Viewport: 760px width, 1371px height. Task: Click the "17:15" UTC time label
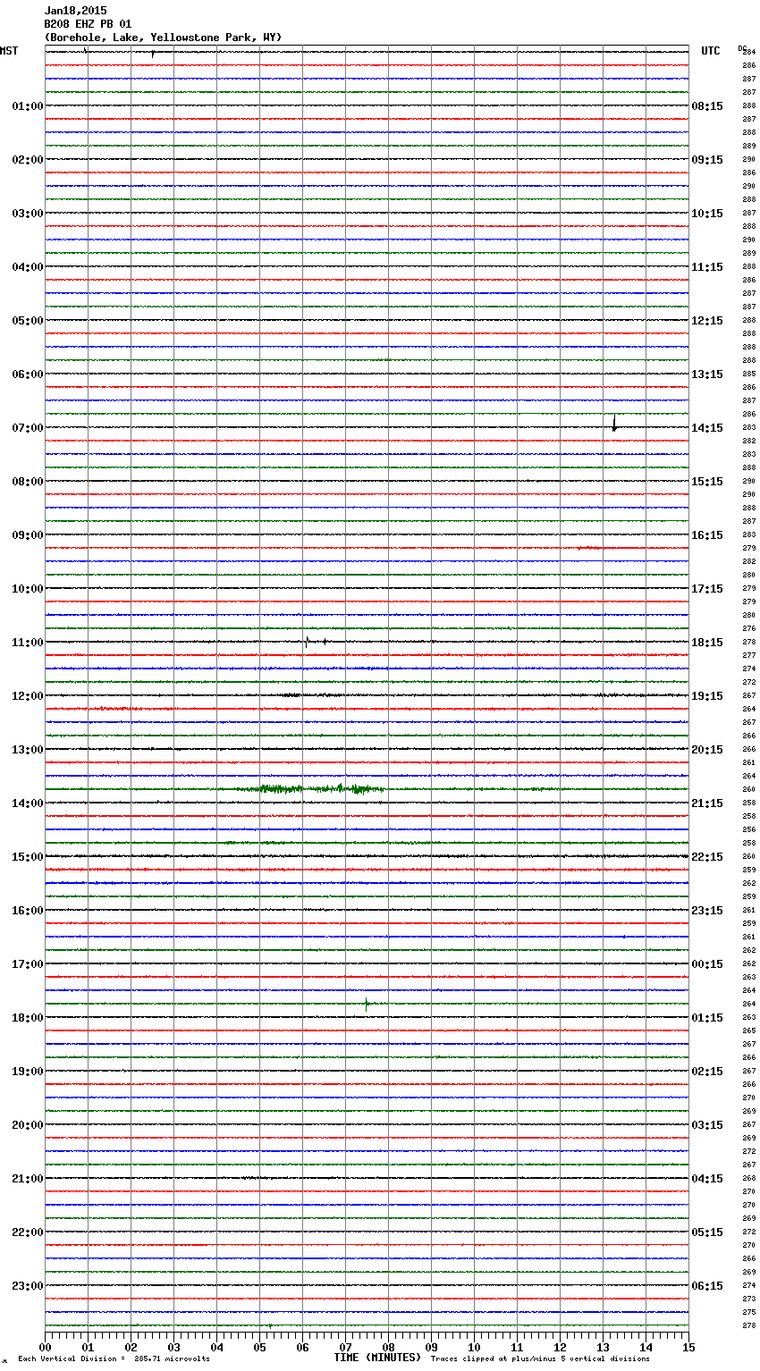(707, 589)
